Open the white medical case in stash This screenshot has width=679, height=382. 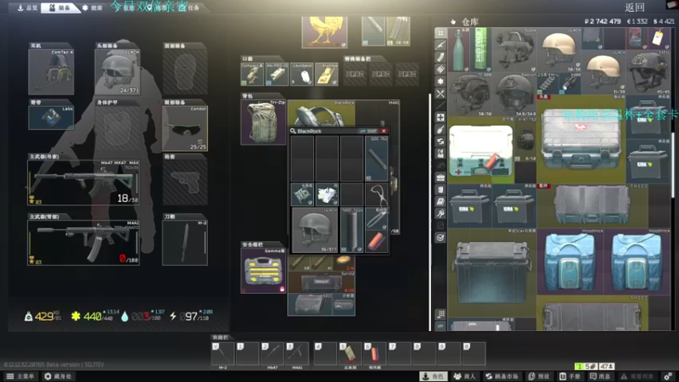pos(481,150)
